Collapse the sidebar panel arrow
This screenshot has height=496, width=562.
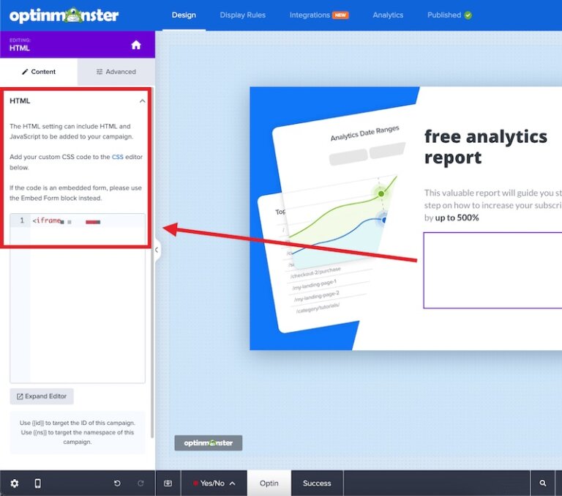click(x=157, y=250)
